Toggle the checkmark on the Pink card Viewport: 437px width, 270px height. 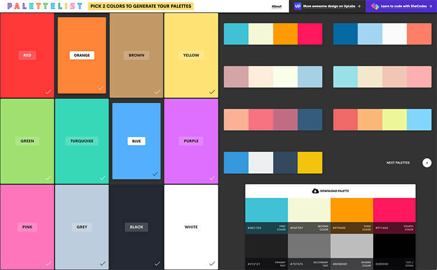[x=48, y=263]
